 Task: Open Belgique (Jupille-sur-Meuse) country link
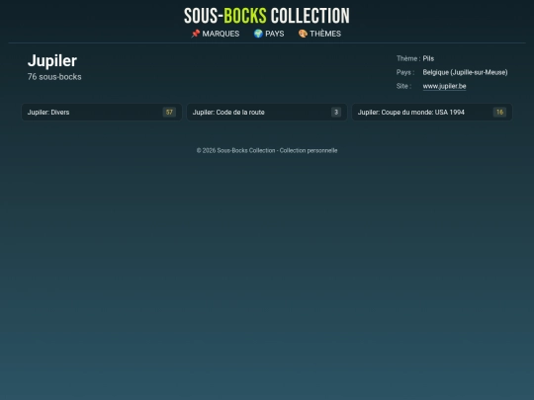coord(465,72)
